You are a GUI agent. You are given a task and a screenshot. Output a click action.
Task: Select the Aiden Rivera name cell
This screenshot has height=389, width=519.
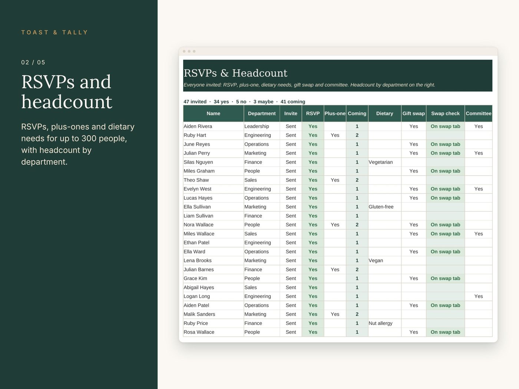(214, 126)
